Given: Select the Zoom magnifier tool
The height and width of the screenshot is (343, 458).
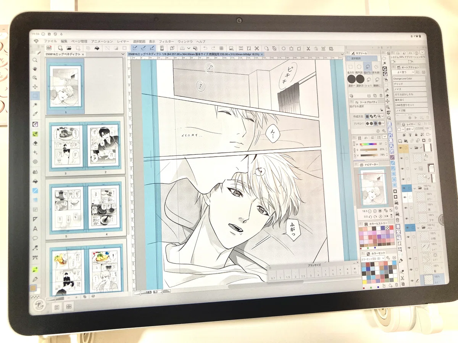Looking at the screenshot, I should (35, 60).
